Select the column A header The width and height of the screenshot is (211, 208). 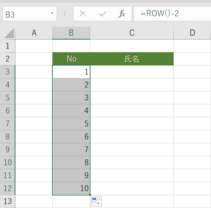coord(34,33)
